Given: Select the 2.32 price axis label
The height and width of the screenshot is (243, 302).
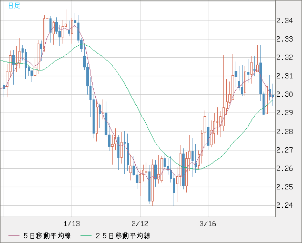Looking at the screenshot, I should (285, 57).
